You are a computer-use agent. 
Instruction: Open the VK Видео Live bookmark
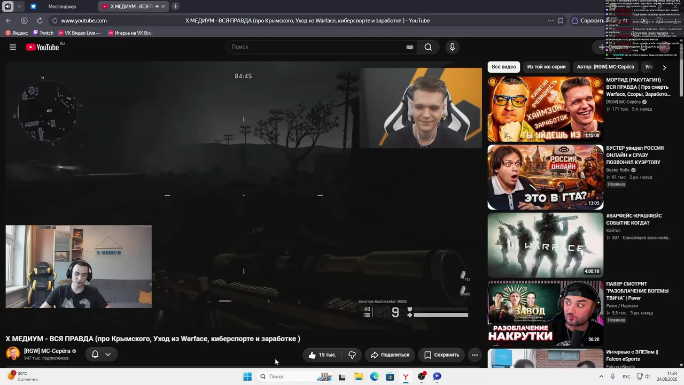(79, 33)
